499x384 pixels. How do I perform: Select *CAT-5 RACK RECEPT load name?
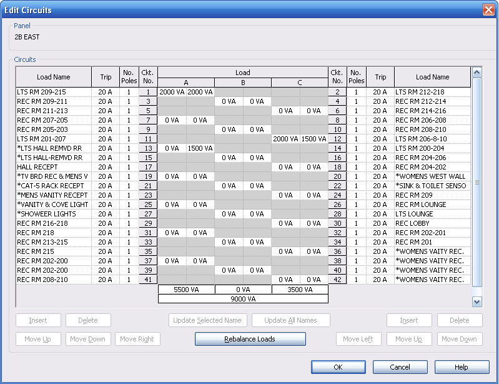[x=54, y=186]
